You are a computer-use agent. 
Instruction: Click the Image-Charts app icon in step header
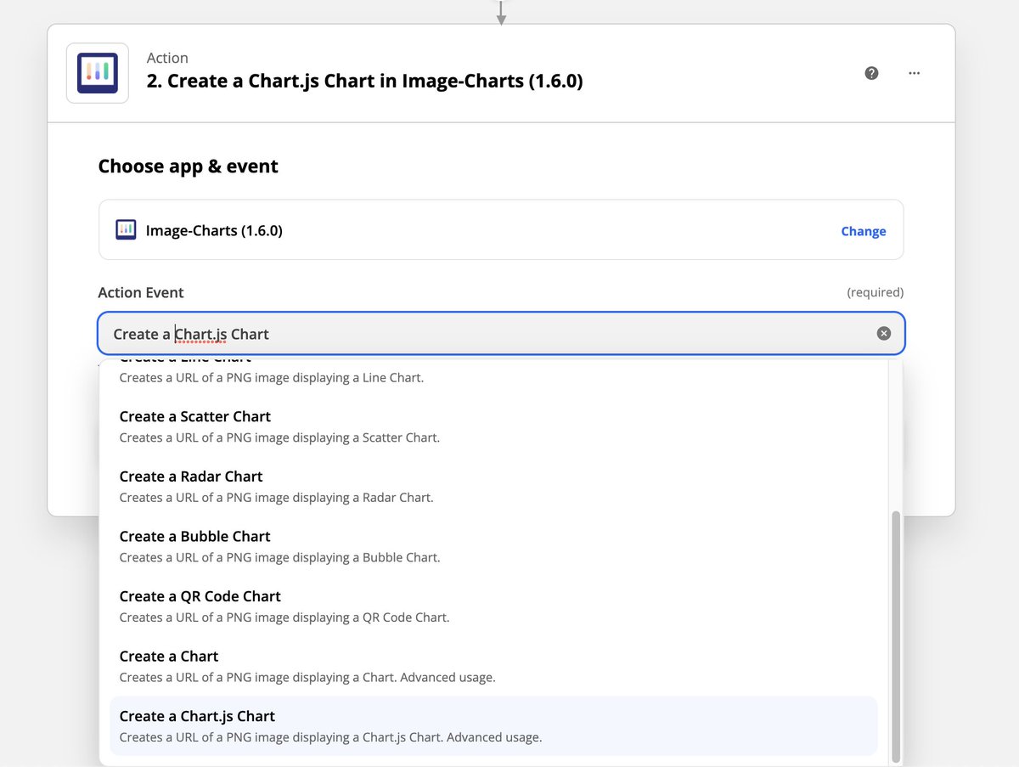[98, 73]
